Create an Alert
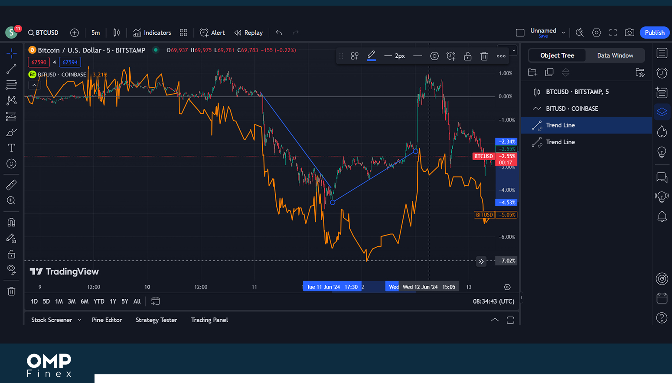 [x=212, y=33]
